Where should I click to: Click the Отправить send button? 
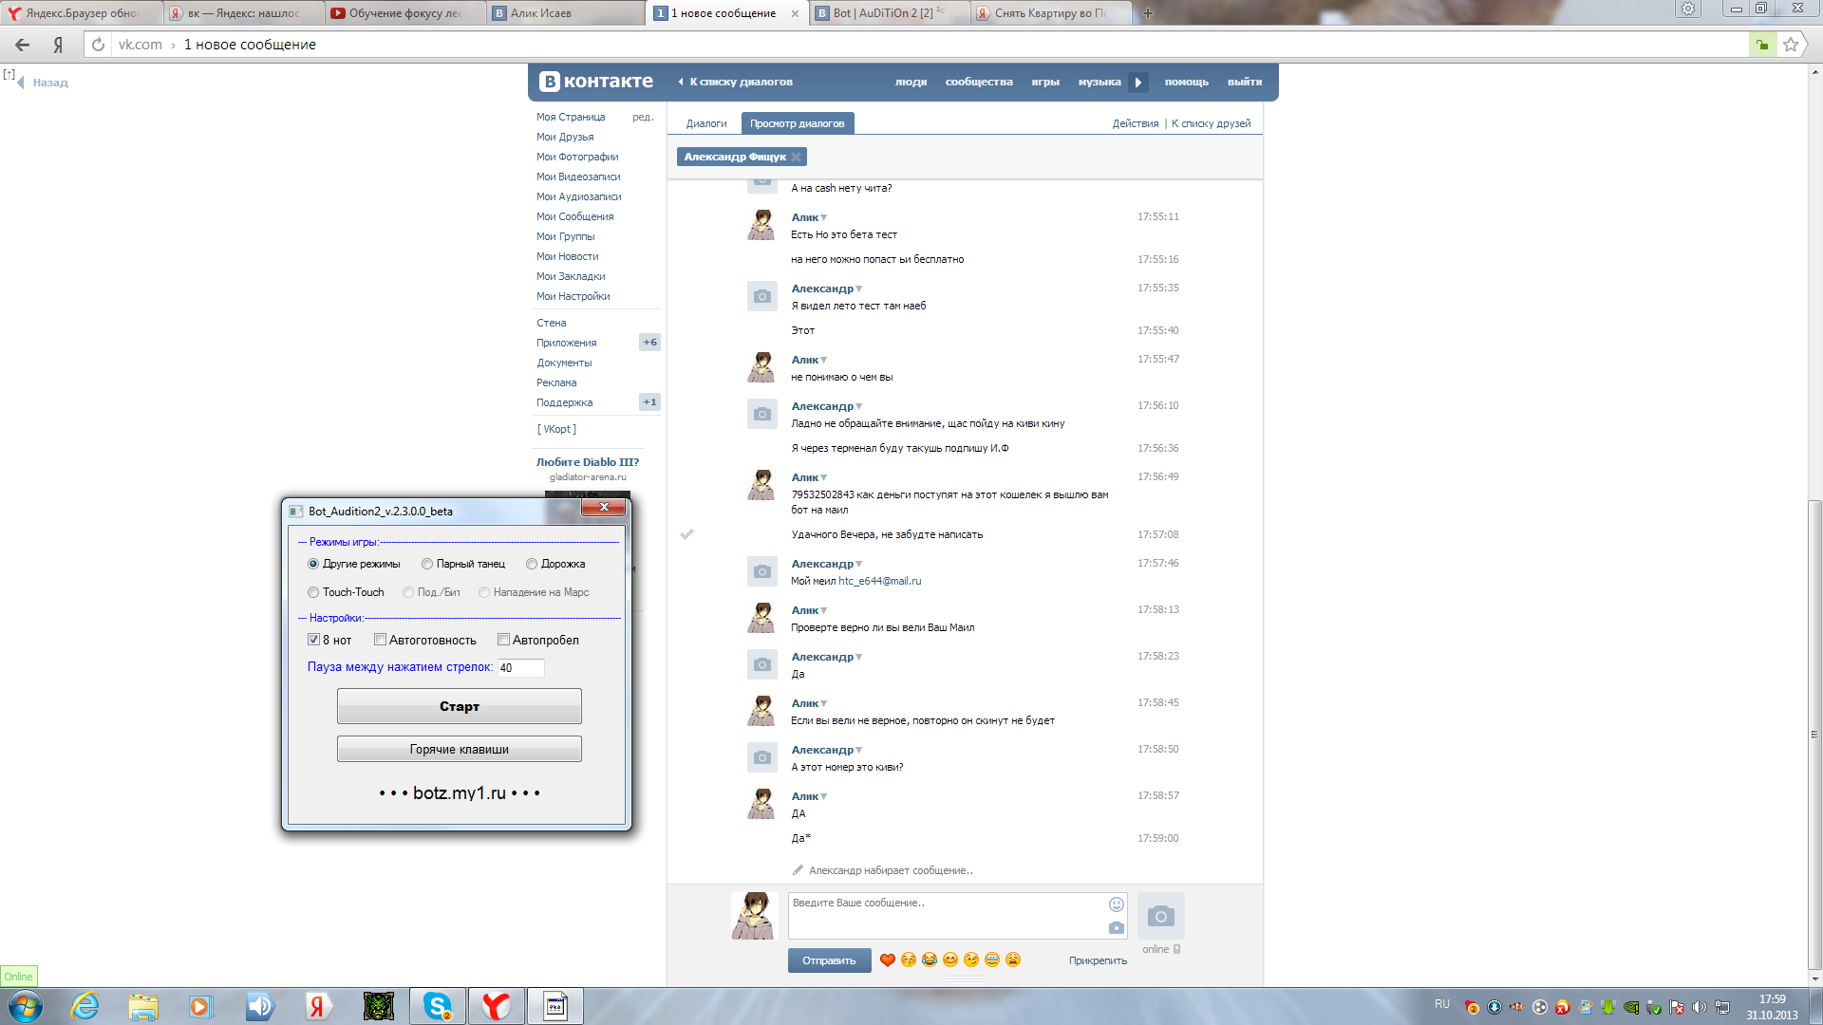tap(829, 960)
